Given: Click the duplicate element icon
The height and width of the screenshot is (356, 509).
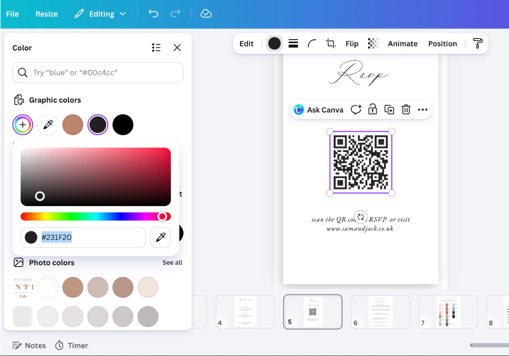Looking at the screenshot, I should [x=389, y=109].
